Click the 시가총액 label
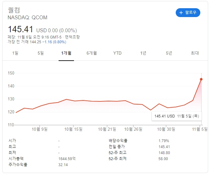 point(16,159)
